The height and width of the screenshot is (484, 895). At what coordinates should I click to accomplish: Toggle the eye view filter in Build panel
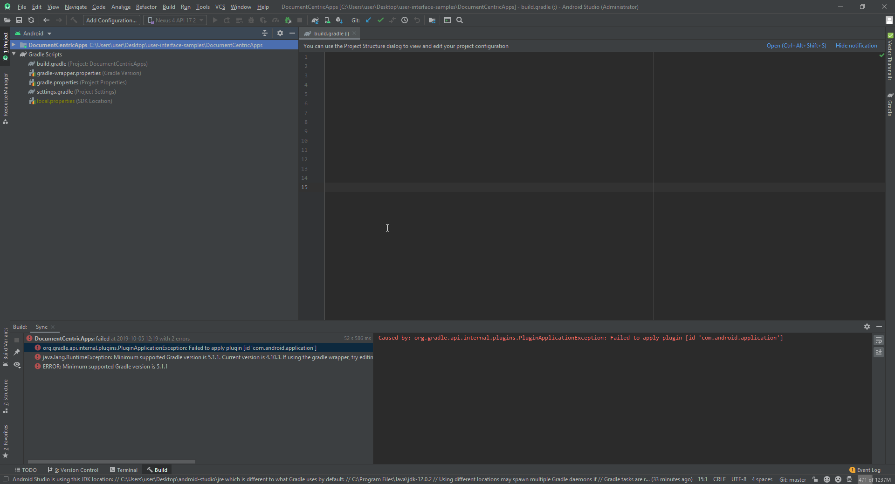(17, 365)
